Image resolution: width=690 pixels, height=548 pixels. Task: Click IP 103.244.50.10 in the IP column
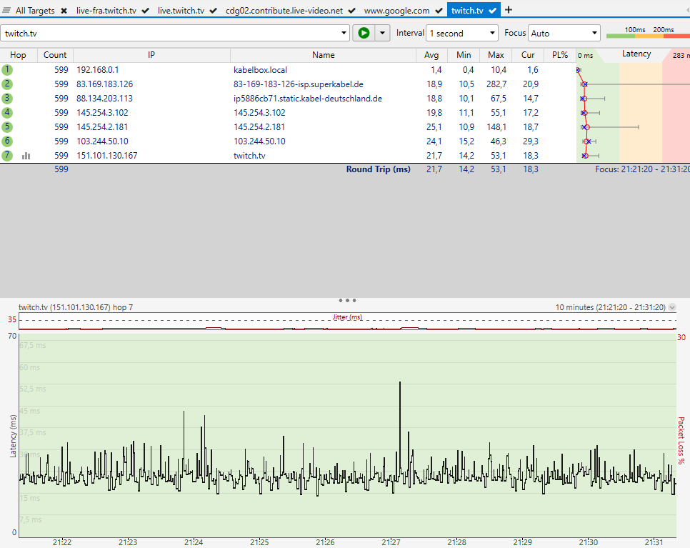103,141
